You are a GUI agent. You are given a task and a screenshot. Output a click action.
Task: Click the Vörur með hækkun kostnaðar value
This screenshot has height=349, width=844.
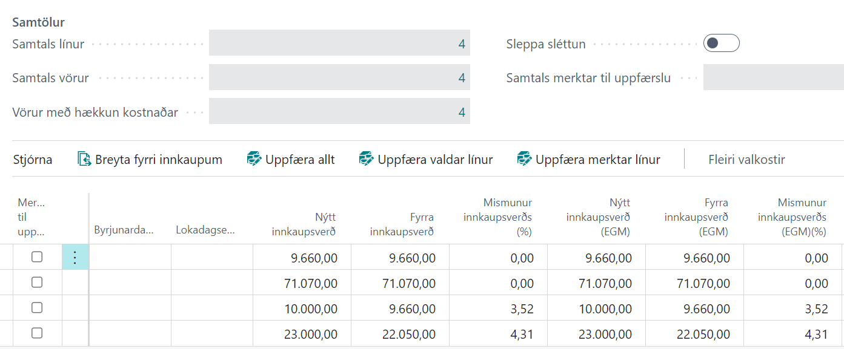[339, 112]
